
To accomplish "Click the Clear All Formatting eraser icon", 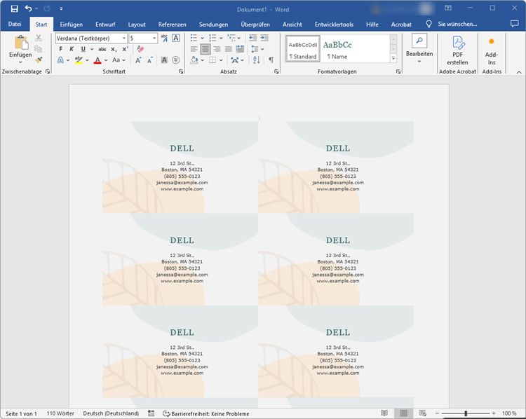I will point(140,49).
